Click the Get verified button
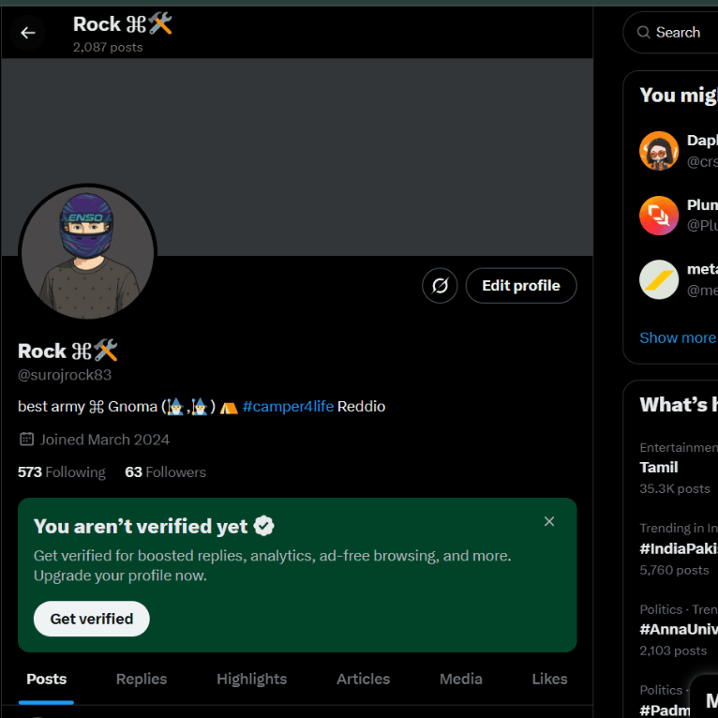Image resolution: width=718 pixels, height=718 pixels. click(91, 619)
